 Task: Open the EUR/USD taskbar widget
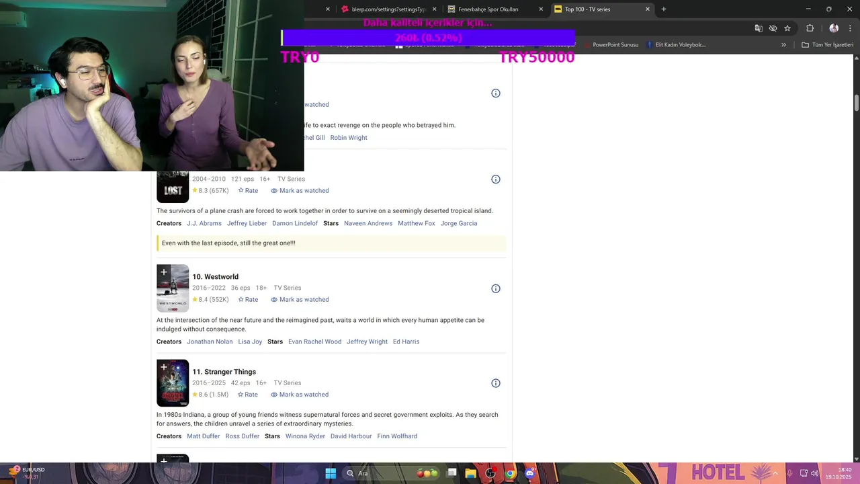[27, 473]
